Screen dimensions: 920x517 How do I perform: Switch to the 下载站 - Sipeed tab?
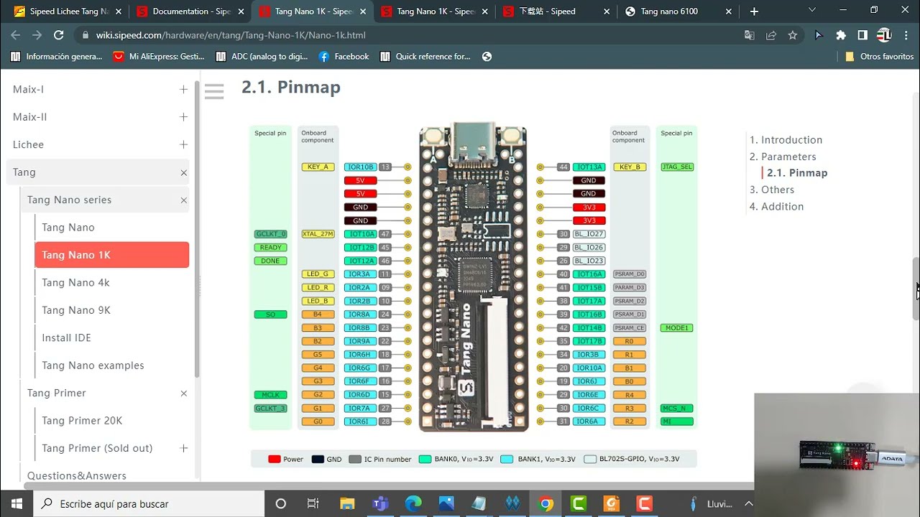click(558, 11)
